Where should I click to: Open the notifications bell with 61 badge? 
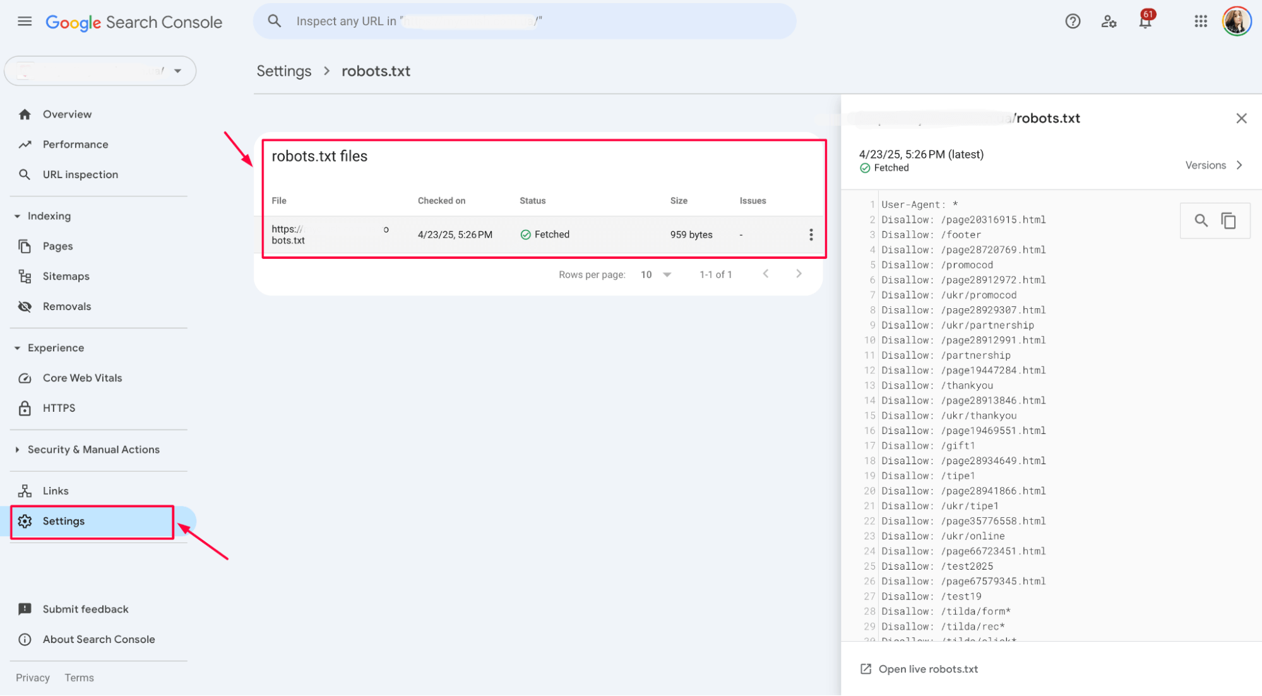1145,20
